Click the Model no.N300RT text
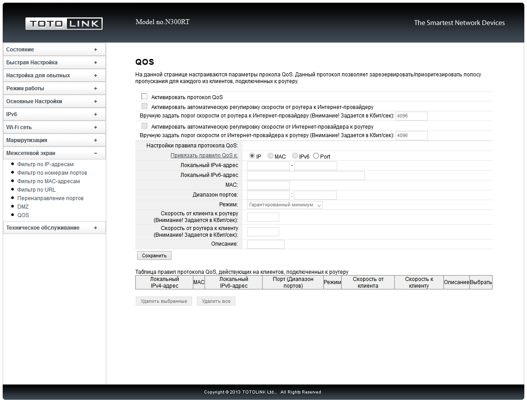 [x=163, y=22]
